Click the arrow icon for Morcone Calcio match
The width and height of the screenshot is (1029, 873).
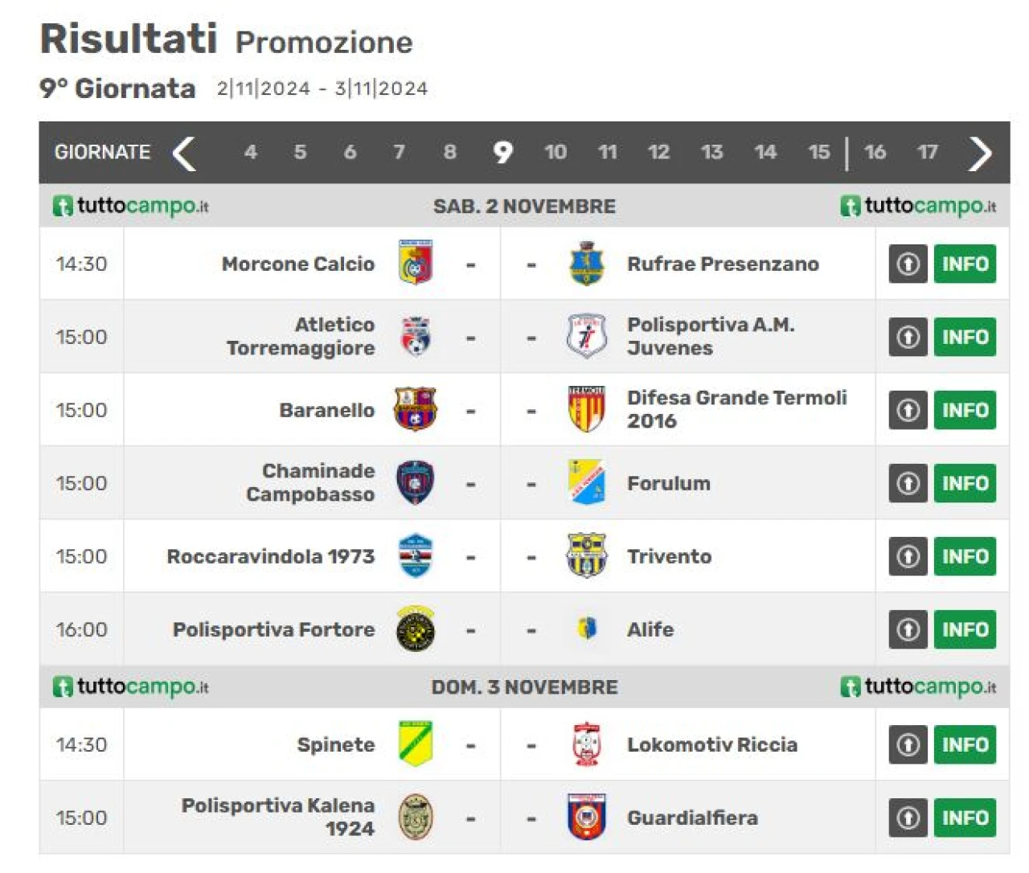(x=908, y=264)
